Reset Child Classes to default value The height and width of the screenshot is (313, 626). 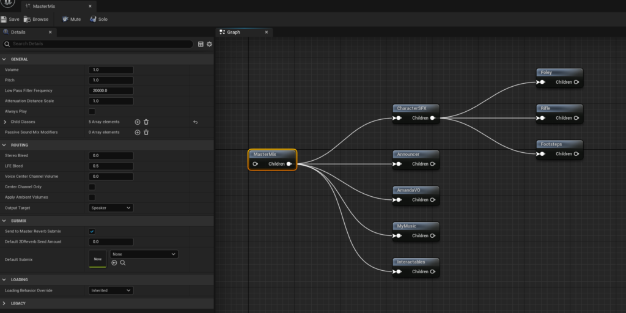coord(196,122)
